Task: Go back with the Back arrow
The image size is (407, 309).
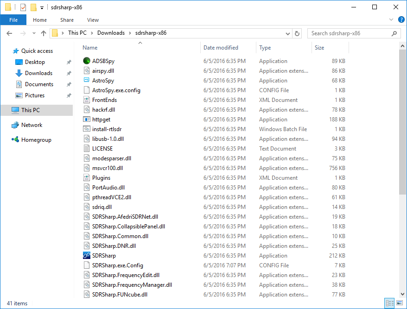Action: (x=9, y=33)
